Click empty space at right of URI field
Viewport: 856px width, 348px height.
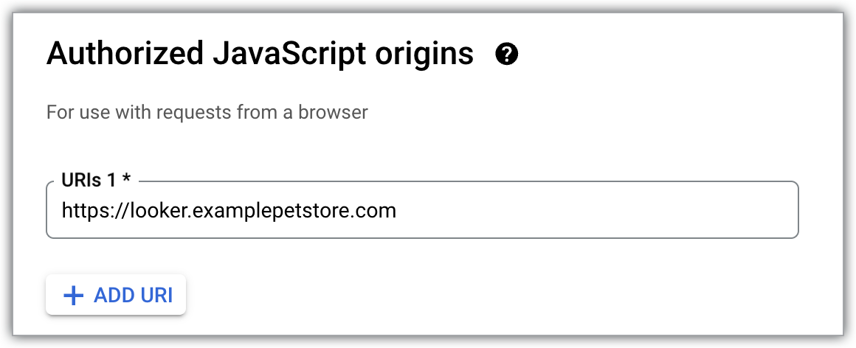627,211
